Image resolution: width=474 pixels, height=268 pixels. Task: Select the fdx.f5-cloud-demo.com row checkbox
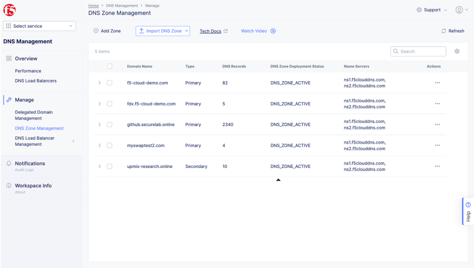pyautogui.click(x=109, y=104)
